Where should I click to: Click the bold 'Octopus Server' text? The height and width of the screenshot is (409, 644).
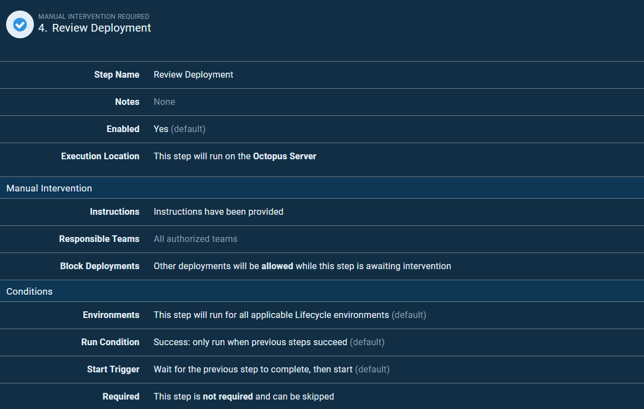point(284,156)
